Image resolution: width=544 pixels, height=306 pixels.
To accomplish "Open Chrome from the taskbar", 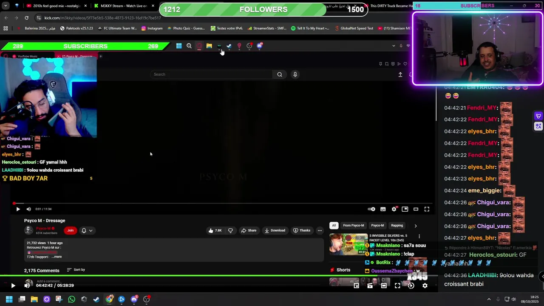I will [x=109, y=299].
